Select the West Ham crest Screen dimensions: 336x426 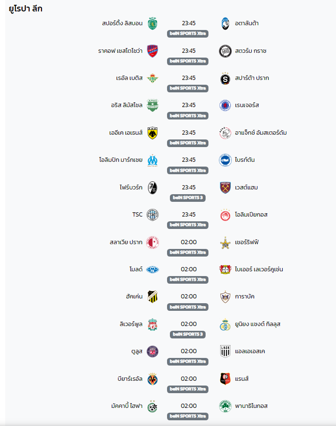[225, 188]
